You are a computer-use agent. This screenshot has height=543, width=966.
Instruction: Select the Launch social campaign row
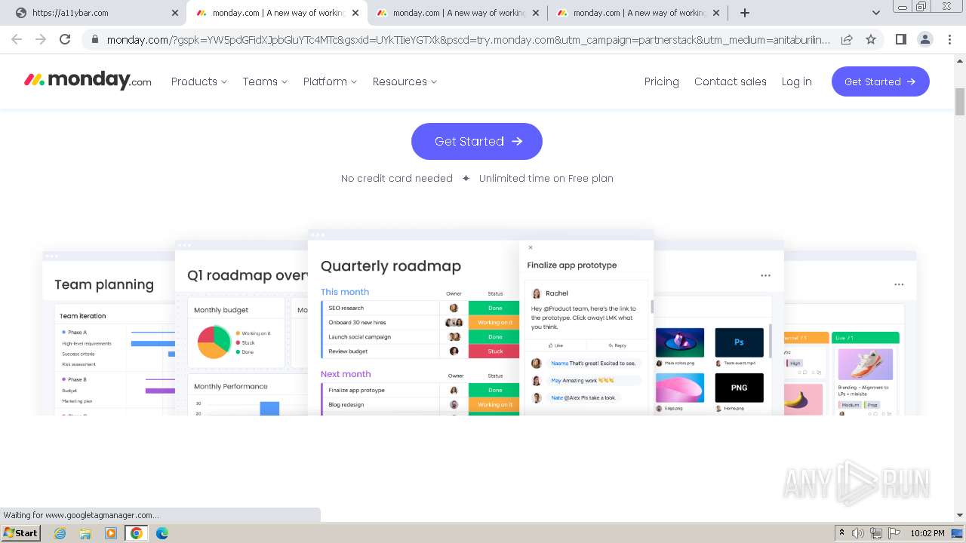[421, 337]
